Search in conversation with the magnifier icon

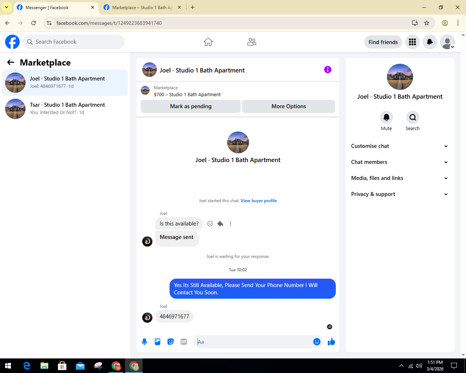[413, 117]
